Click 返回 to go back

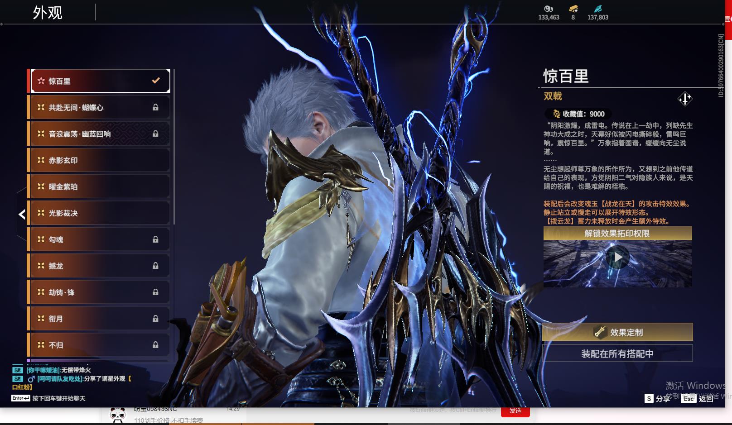click(698, 398)
